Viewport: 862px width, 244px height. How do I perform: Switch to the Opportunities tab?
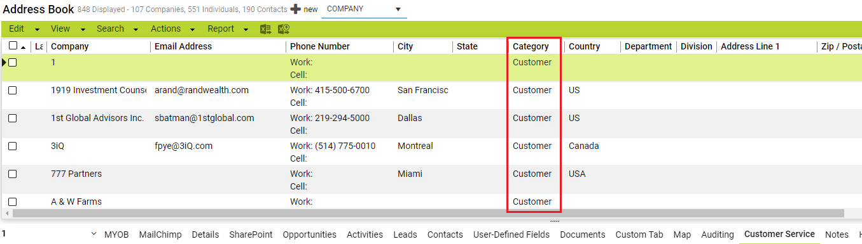click(310, 234)
